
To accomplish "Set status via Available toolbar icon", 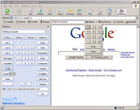I will coord(5,22).
